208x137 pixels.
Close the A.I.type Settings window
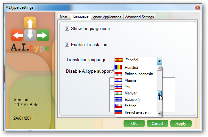[197, 8]
